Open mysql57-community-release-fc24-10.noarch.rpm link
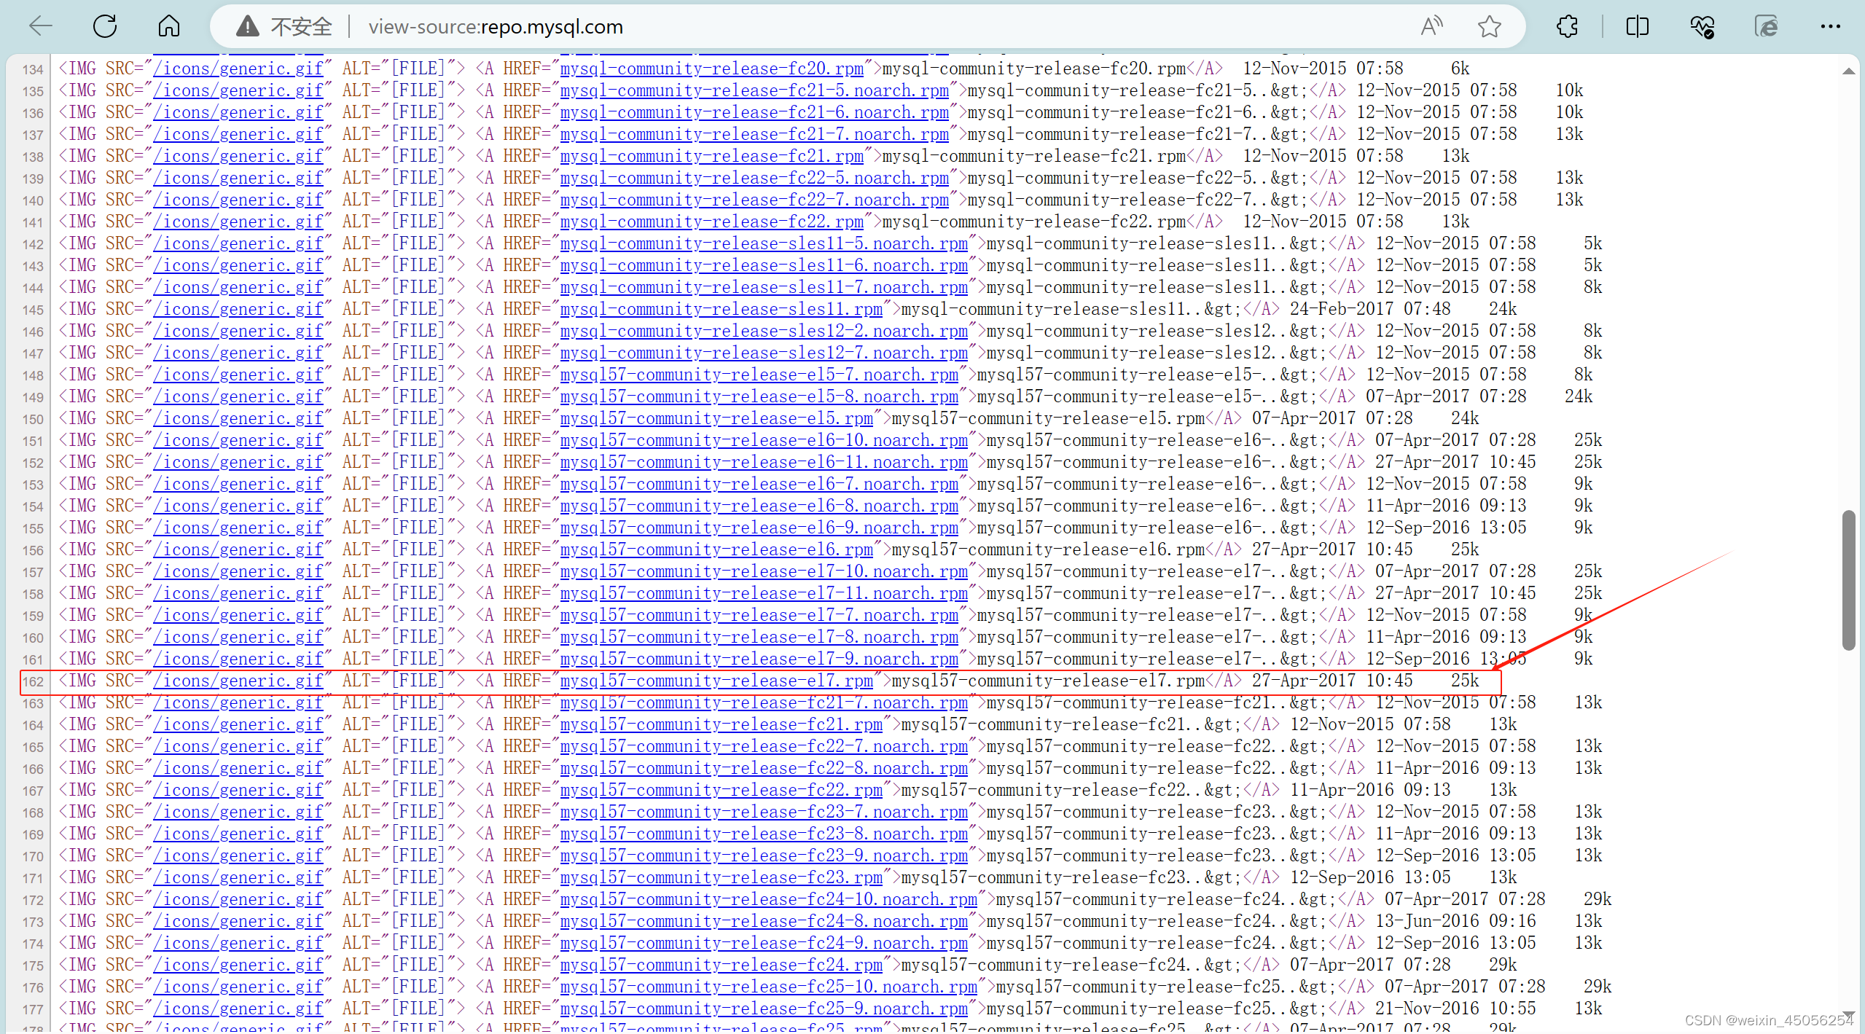Viewport: 1865px width, 1034px height. pos(768,899)
